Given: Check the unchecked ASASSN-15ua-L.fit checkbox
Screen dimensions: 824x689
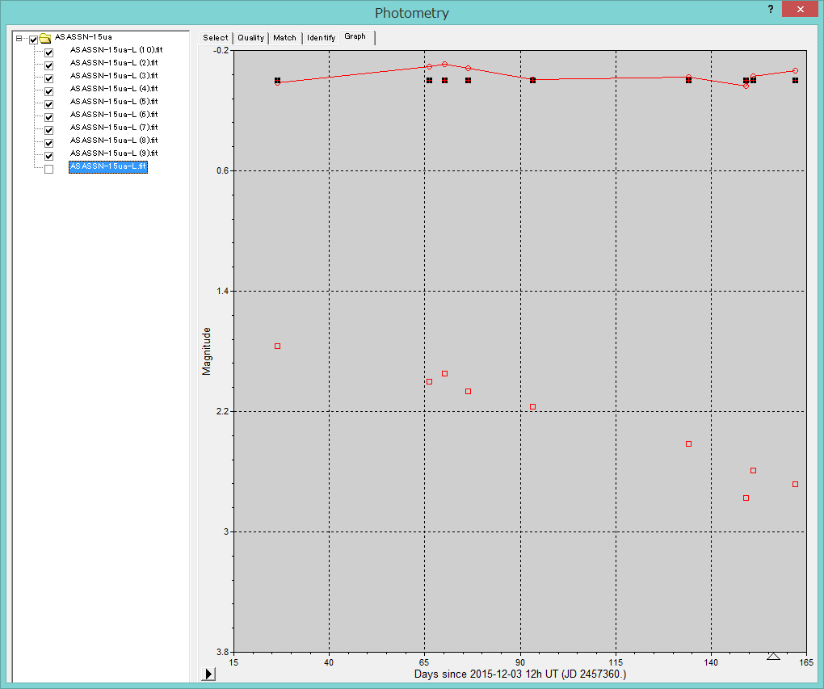Looking at the screenshot, I should 48,170.
